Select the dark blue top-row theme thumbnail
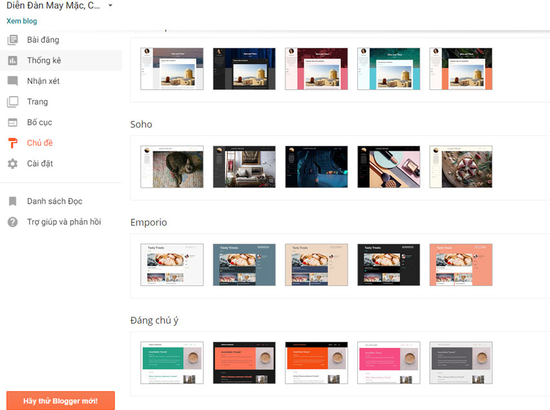 pyautogui.click(x=244, y=69)
